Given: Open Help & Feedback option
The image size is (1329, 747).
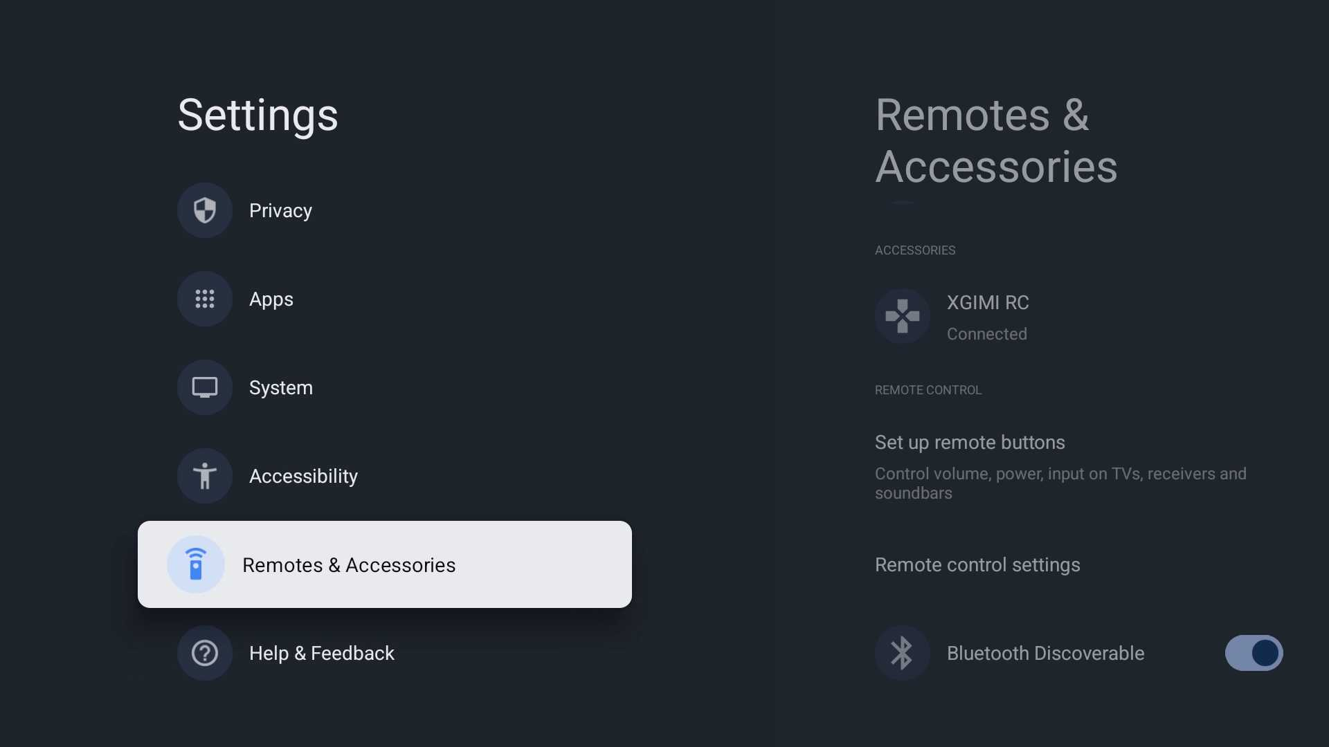Looking at the screenshot, I should (322, 653).
